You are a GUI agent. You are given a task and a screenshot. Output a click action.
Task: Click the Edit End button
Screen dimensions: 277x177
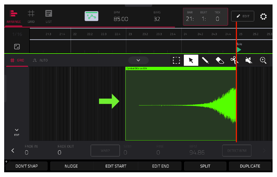click(x=160, y=166)
